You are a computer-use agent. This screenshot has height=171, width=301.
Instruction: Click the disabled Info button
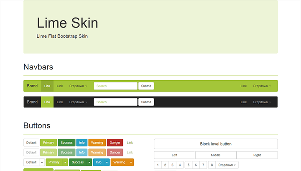click(82, 152)
